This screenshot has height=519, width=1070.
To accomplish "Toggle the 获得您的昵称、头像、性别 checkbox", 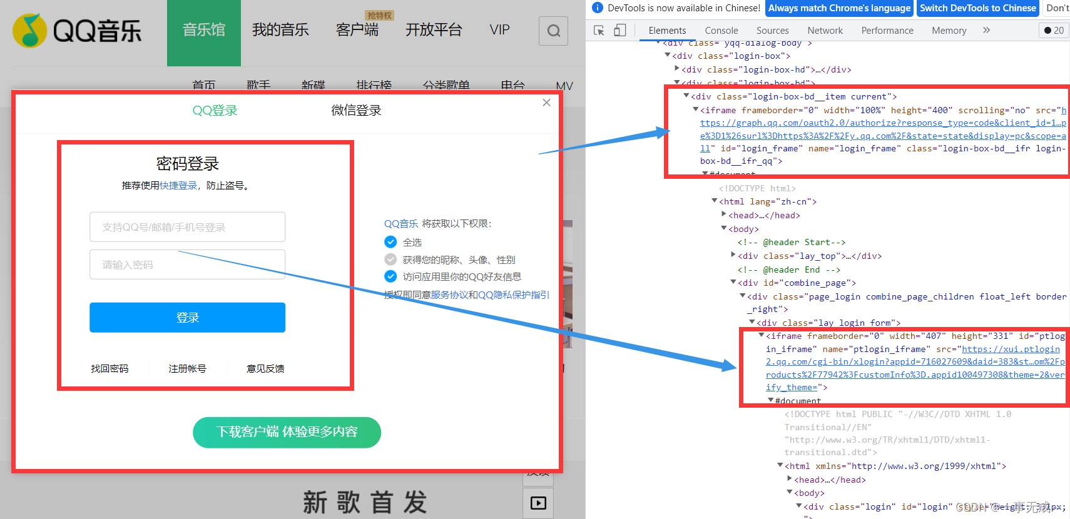I will [x=390, y=259].
